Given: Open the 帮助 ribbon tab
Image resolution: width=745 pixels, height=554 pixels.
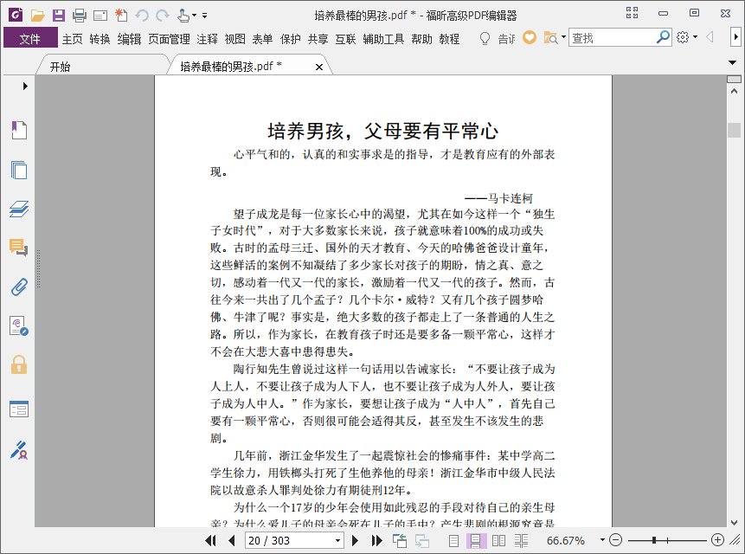Looking at the screenshot, I should [x=421, y=38].
